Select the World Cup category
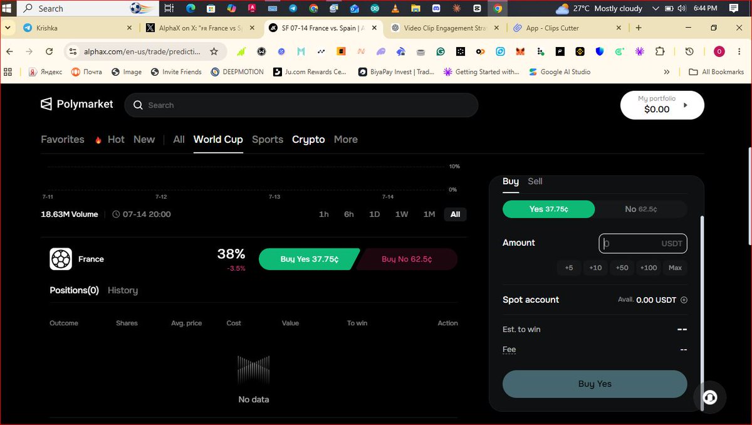 218,140
